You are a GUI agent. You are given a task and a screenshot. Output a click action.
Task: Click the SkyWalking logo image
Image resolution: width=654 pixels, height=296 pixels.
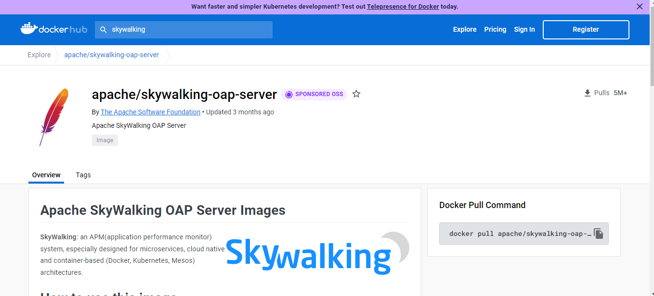[317, 253]
